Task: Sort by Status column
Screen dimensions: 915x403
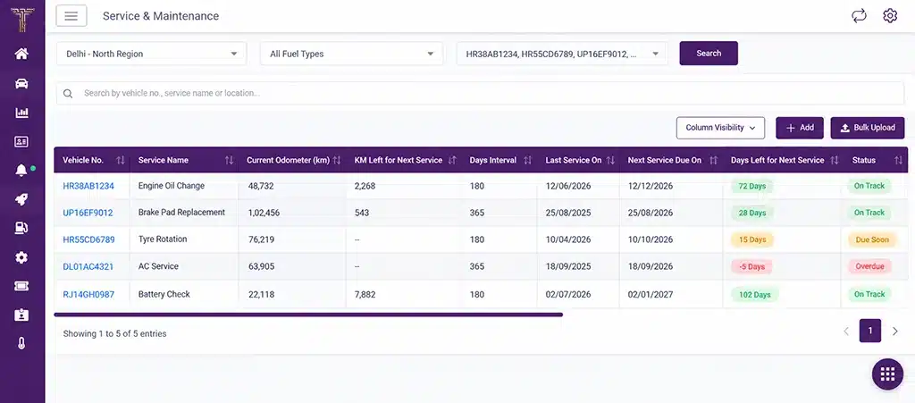Action: pyautogui.click(x=898, y=160)
